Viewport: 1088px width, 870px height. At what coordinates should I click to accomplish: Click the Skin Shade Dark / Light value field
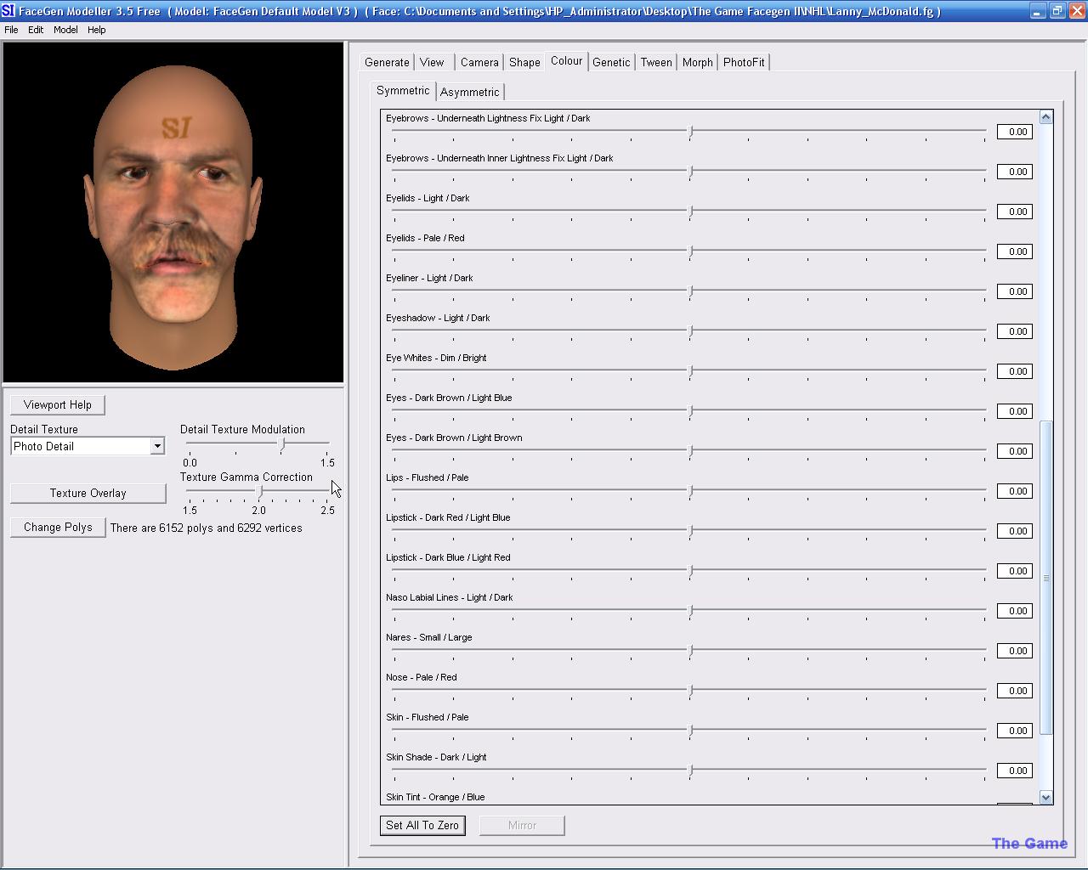coord(1014,771)
